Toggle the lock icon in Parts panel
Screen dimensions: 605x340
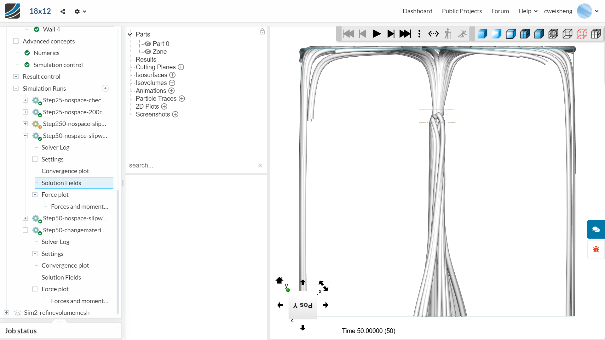(x=262, y=31)
